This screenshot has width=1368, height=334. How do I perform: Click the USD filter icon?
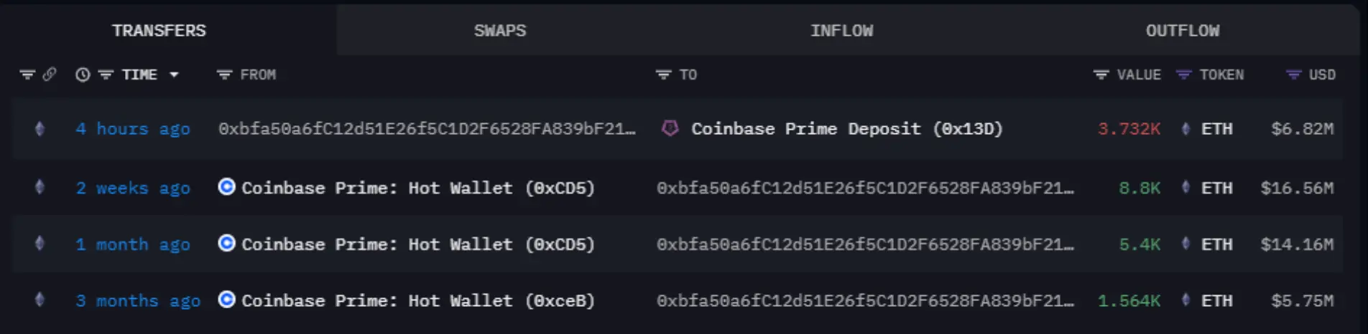(1293, 75)
